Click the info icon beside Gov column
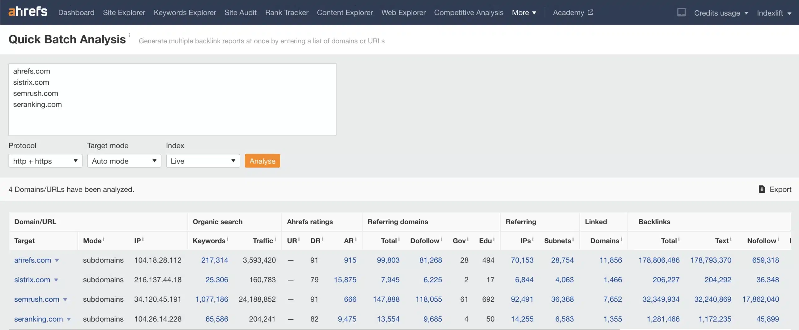 pyautogui.click(x=468, y=239)
